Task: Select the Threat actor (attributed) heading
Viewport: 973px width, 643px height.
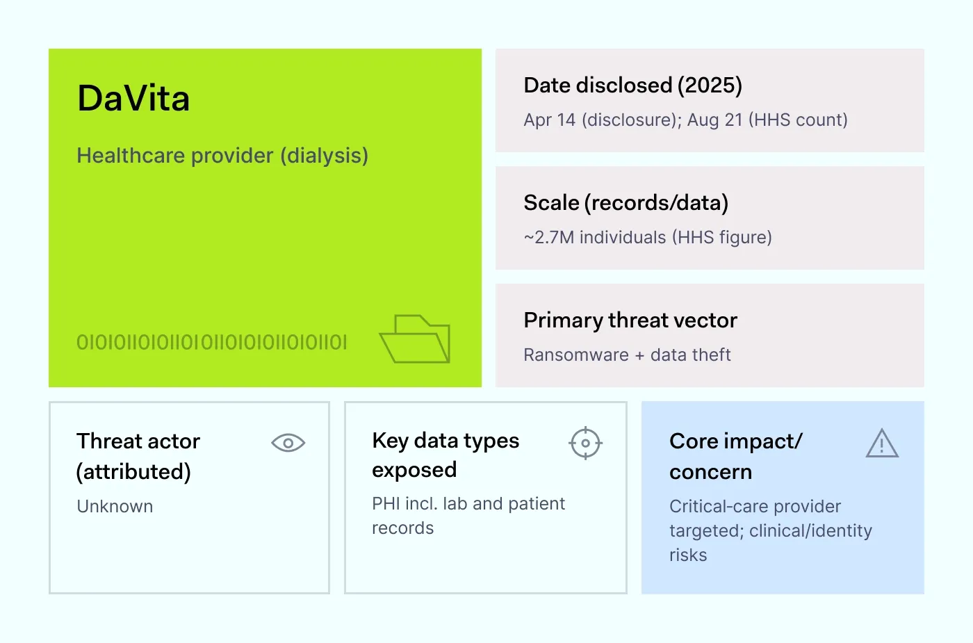Action: pos(138,456)
